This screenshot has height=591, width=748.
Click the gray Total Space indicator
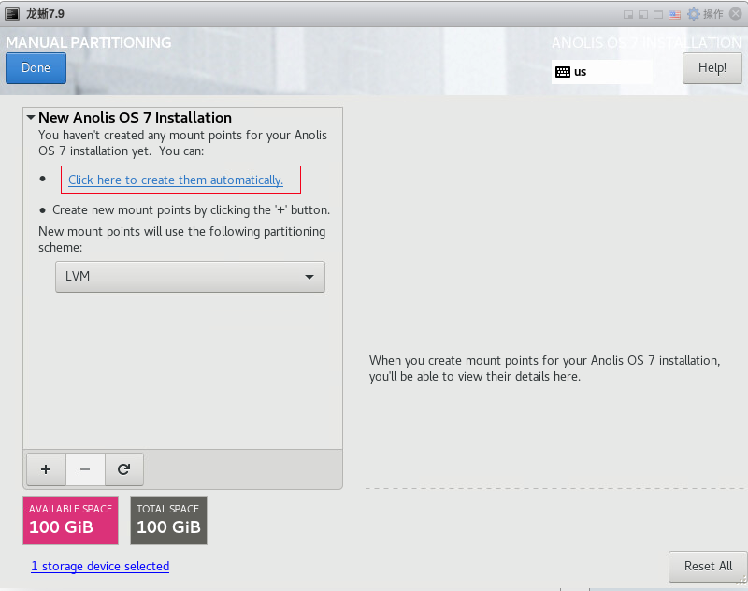(x=168, y=520)
